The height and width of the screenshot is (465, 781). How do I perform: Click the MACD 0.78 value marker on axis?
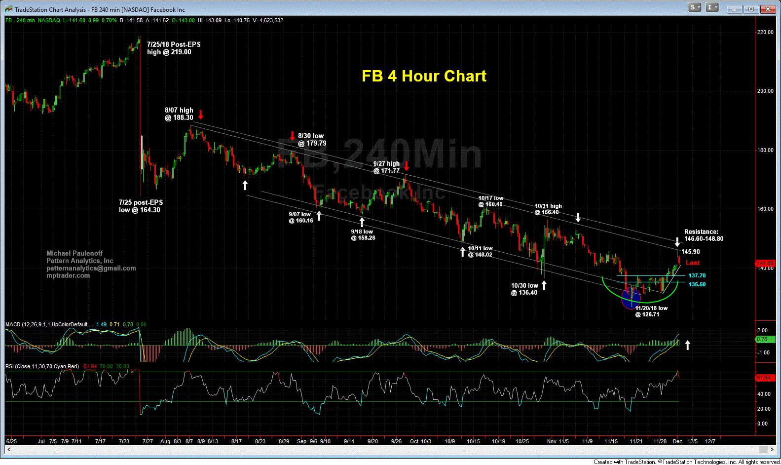[x=765, y=339]
